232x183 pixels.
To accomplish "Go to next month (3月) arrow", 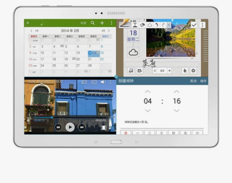I will [x=109, y=30].
